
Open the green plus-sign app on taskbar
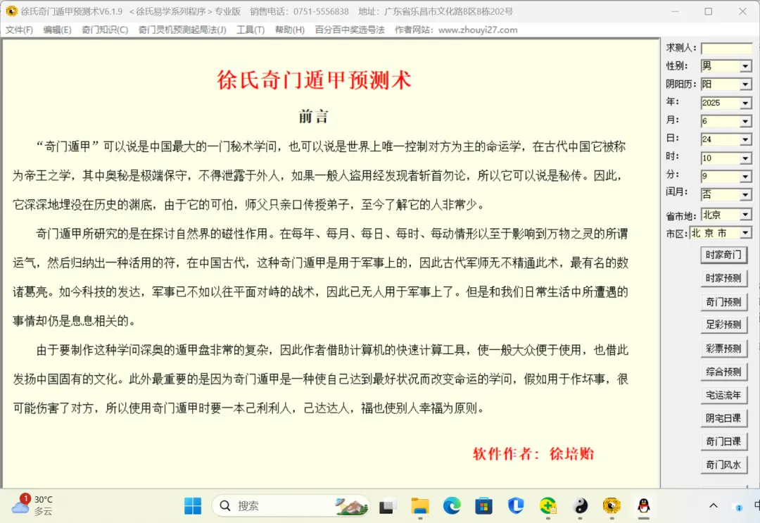[547, 505]
